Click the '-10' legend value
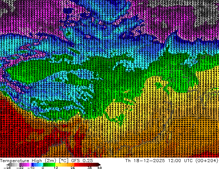Viewport: 219px width, 169px height. [x=31, y=168]
